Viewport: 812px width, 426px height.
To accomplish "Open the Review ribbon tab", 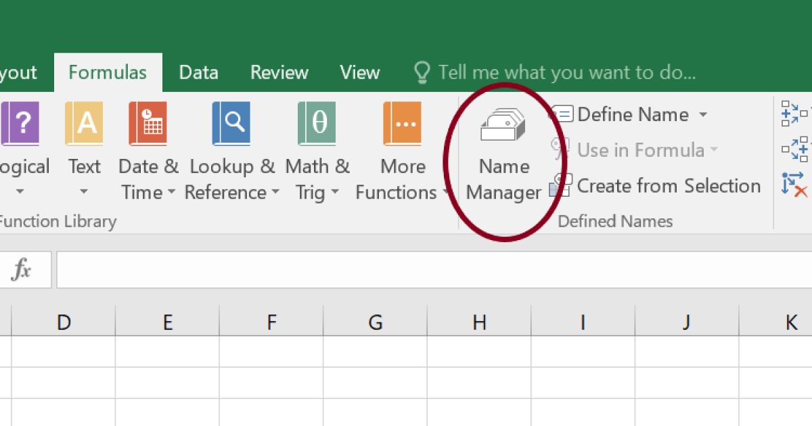I will [278, 72].
